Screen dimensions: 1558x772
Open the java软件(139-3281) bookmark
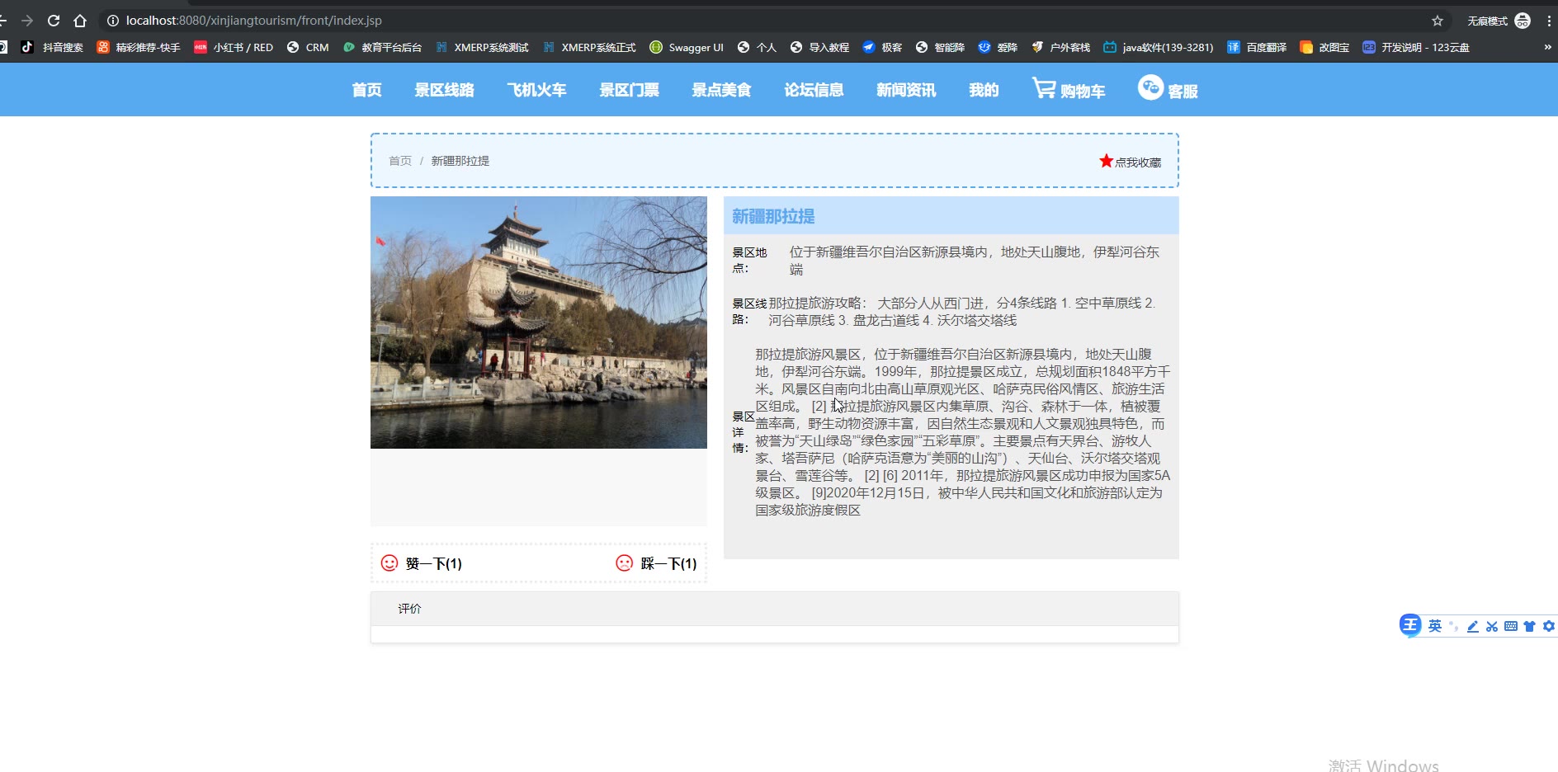(x=1159, y=47)
